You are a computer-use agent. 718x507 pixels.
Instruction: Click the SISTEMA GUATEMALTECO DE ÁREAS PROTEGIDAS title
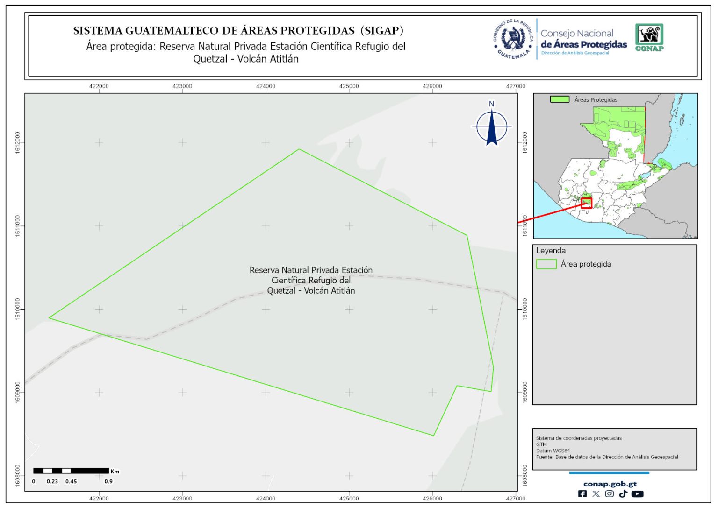pos(238,31)
